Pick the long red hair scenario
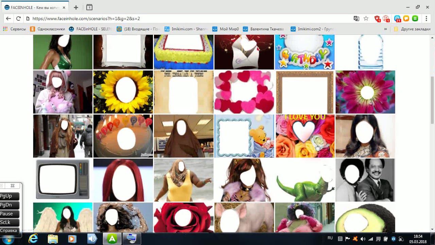435x245 pixels. tap(123, 180)
